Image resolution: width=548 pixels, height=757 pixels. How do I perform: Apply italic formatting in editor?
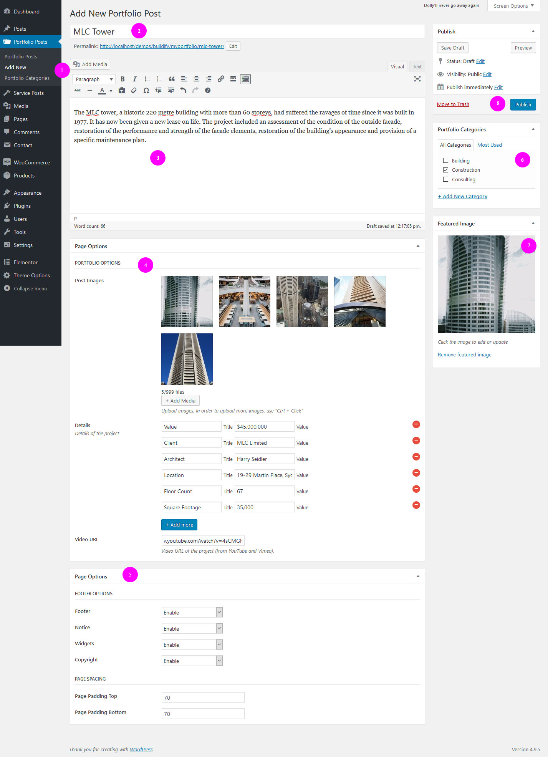[x=134, y=79]
